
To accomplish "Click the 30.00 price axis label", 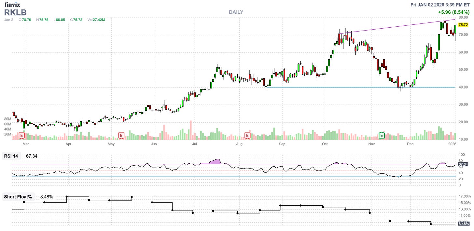I will click(463, 104).
